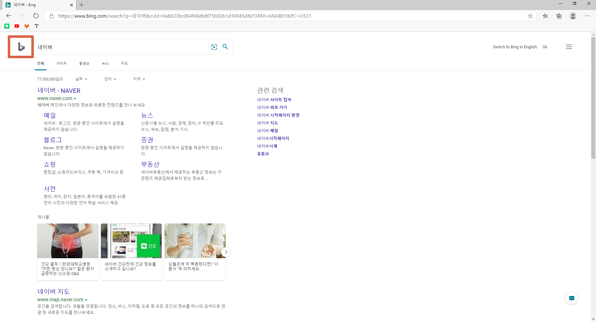Expand the 지역 filter dropdown
The height and width of the screenshot is (322, 596).
coord(139,79)
